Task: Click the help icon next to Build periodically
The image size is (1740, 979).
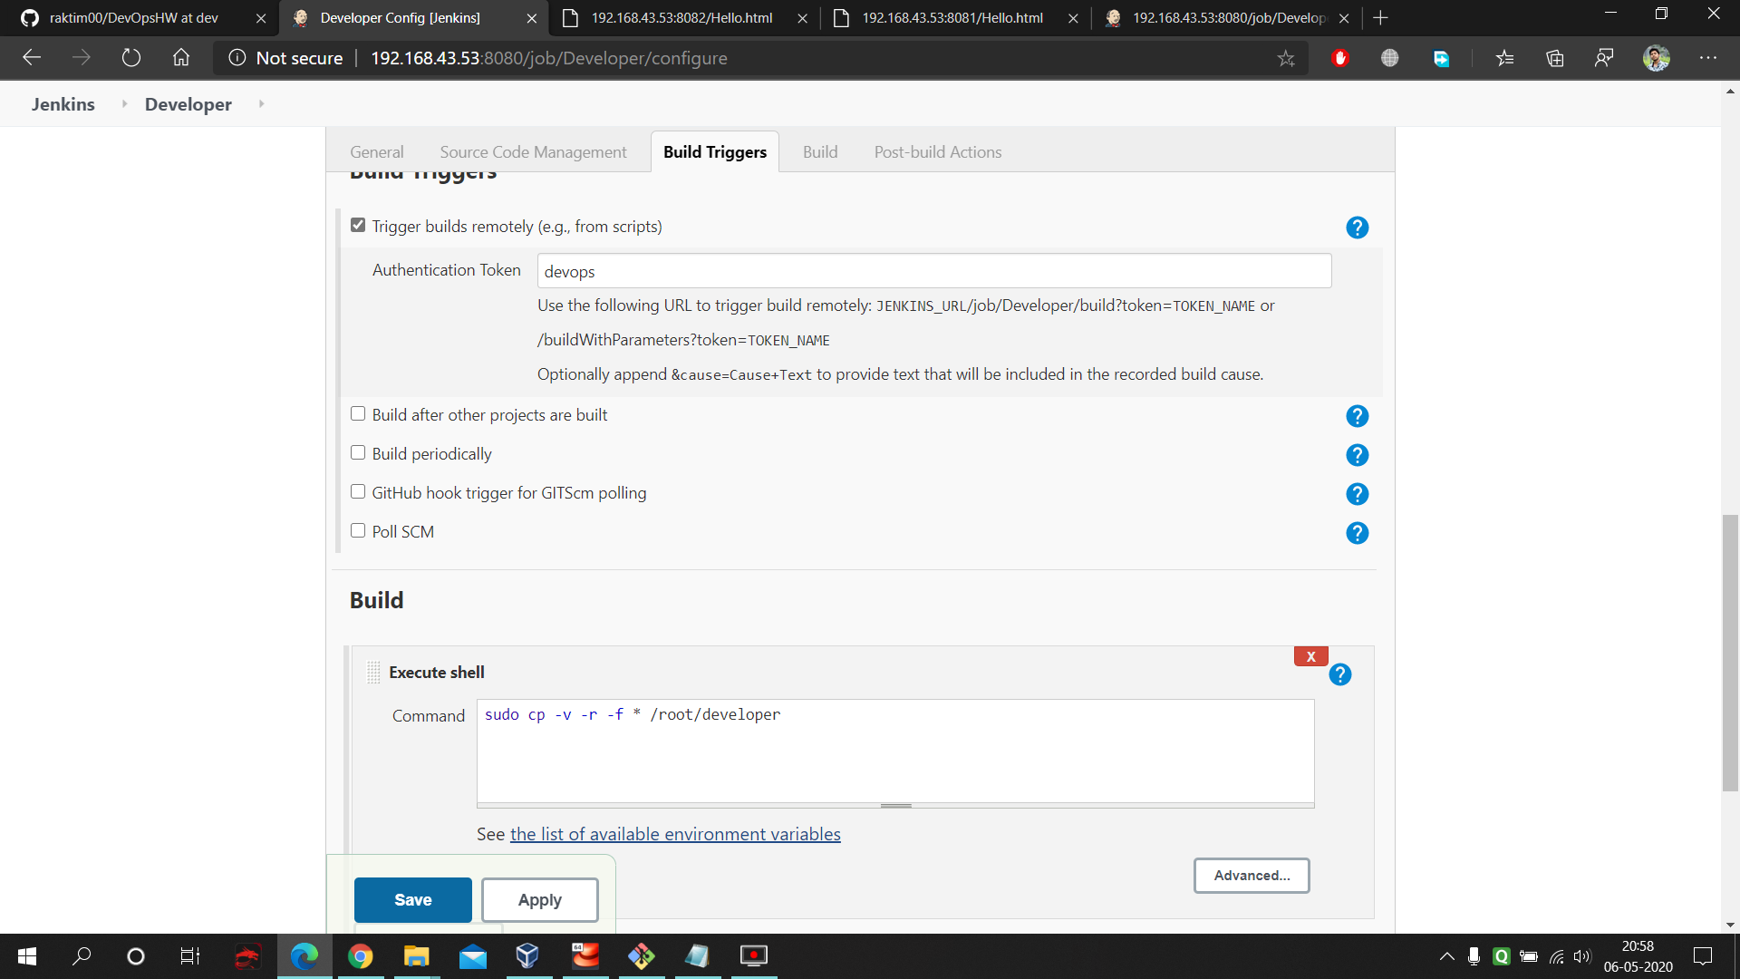Action: pyautogui.click(x=1357, y=454)
